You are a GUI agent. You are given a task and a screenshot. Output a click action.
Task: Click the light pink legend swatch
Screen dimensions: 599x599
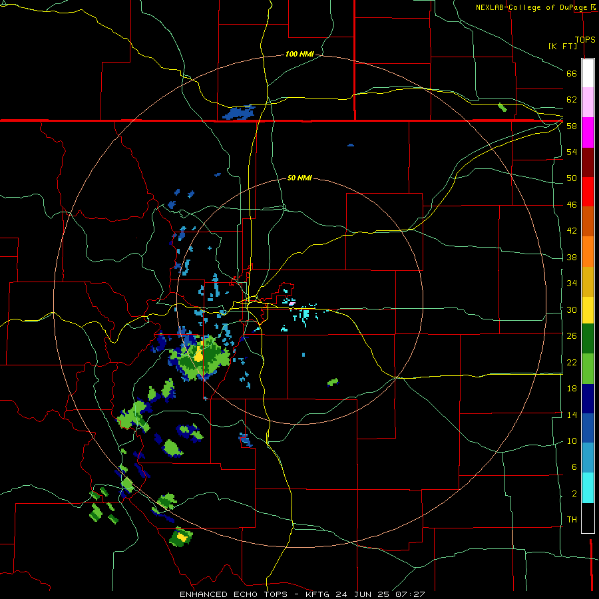(x=588, y=102)
